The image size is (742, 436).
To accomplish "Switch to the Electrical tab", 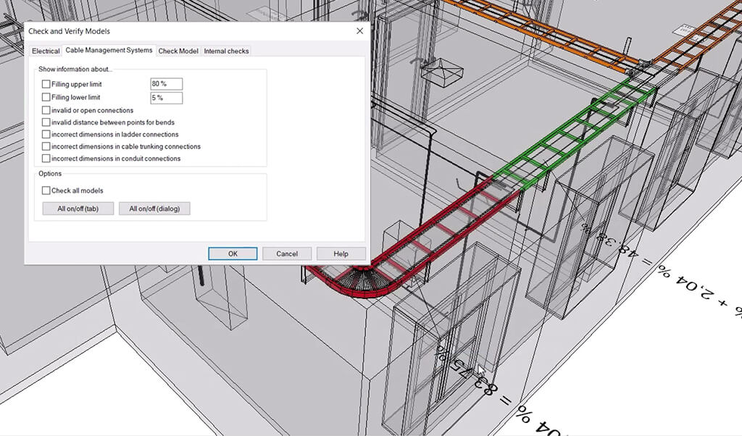I will point(45,51).
